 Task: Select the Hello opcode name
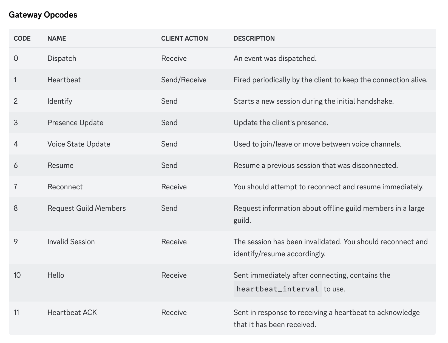point(56,275)
